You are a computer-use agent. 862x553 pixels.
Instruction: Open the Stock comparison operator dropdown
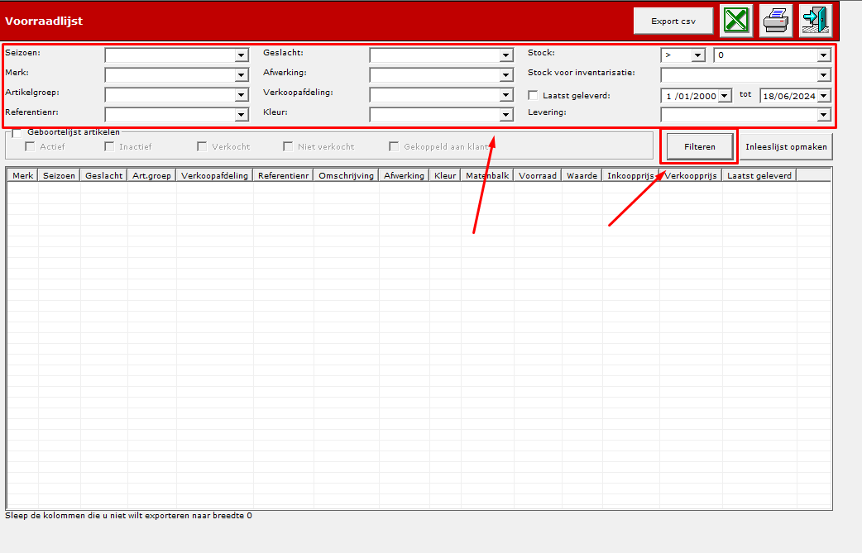pos(697,55)
